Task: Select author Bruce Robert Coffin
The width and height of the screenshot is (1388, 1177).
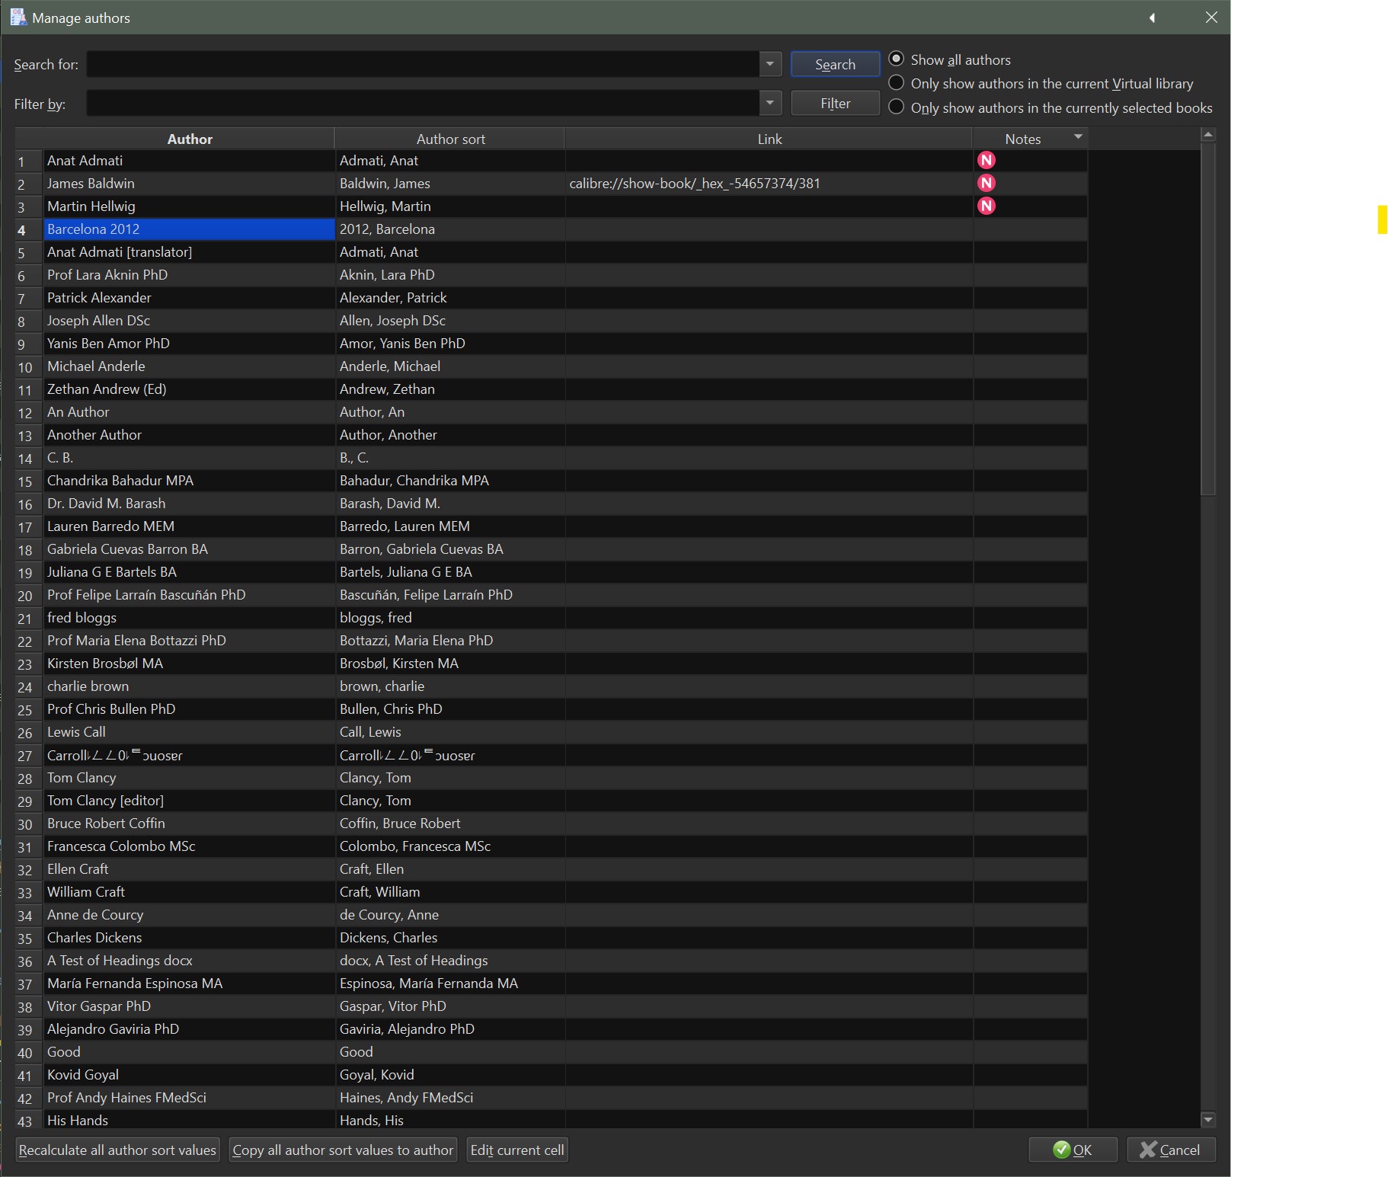Action: [x=189, y=823]
